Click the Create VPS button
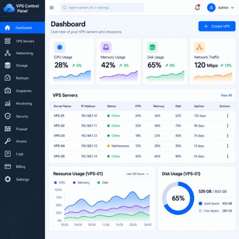The image size is (239, 239). click(217, 26)
